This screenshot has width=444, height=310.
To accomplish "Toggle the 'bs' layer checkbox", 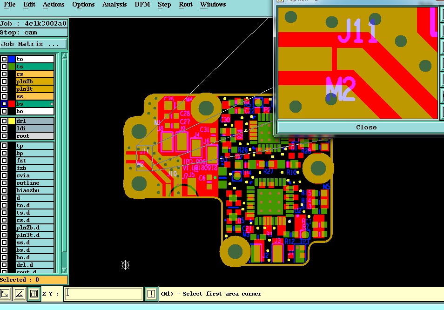I will [4, 104].
